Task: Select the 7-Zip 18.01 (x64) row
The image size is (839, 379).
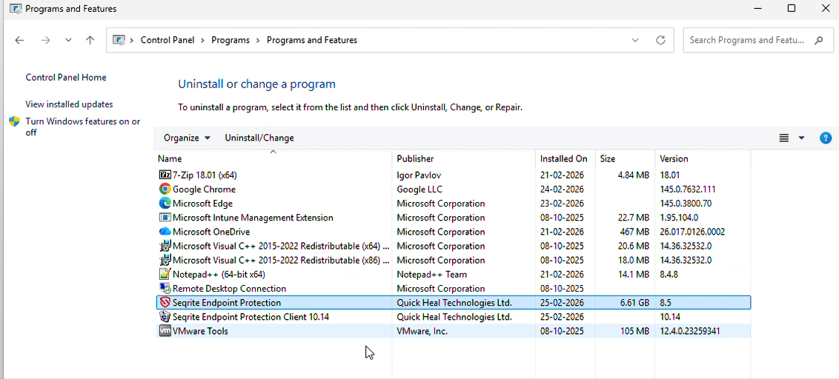Action: [x=453, y=175]
